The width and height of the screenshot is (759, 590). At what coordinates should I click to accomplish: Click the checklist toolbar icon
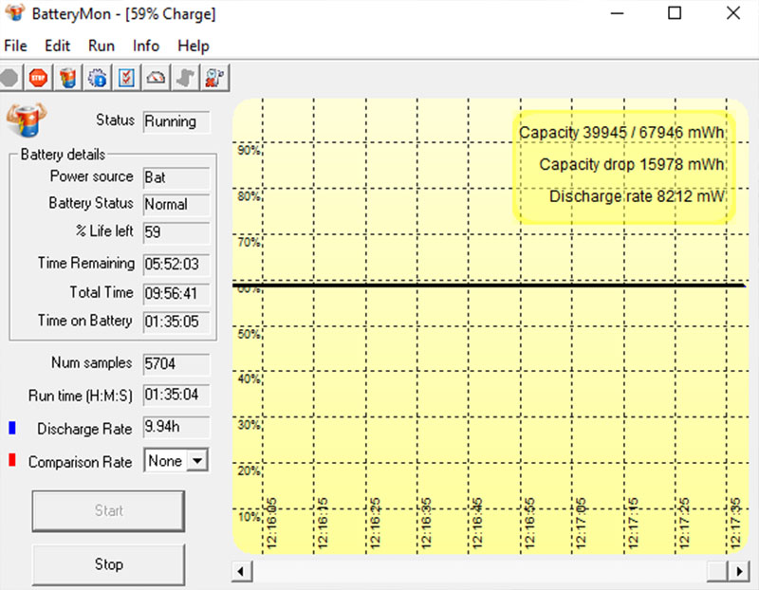[x=126, y=78]
